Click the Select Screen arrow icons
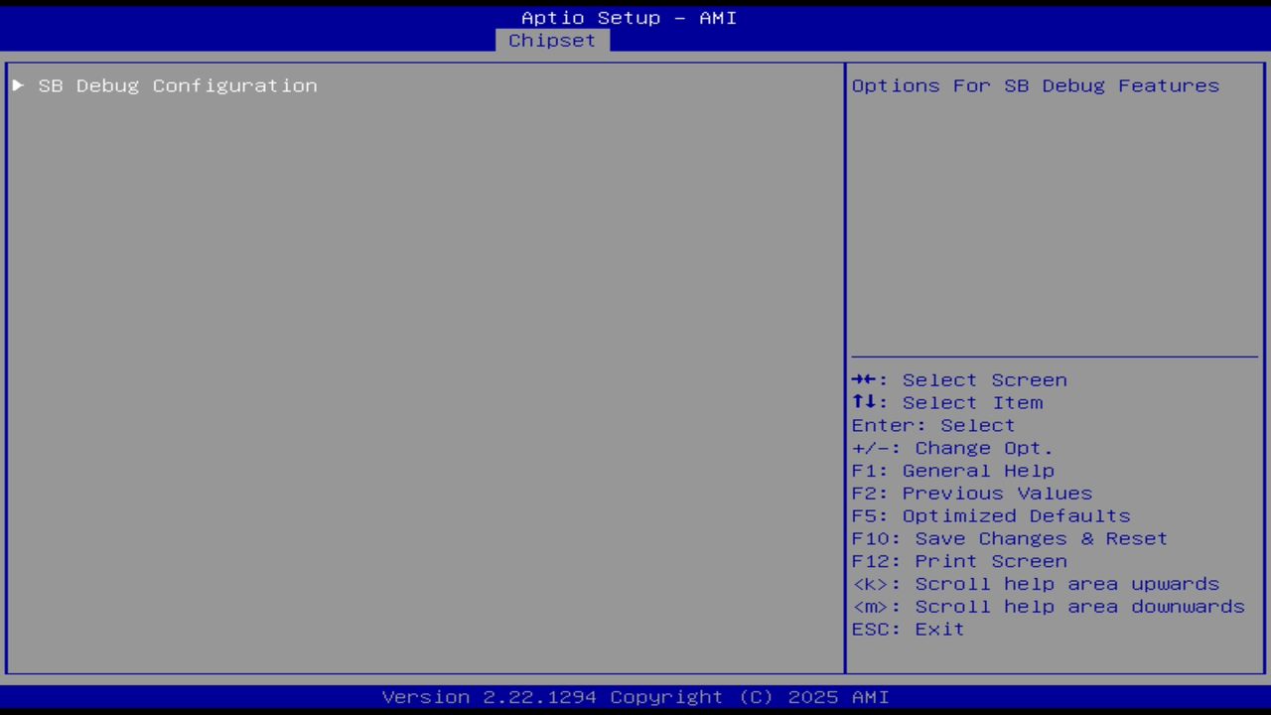This screenshot has height=715, width=1271. pos(865,379)
